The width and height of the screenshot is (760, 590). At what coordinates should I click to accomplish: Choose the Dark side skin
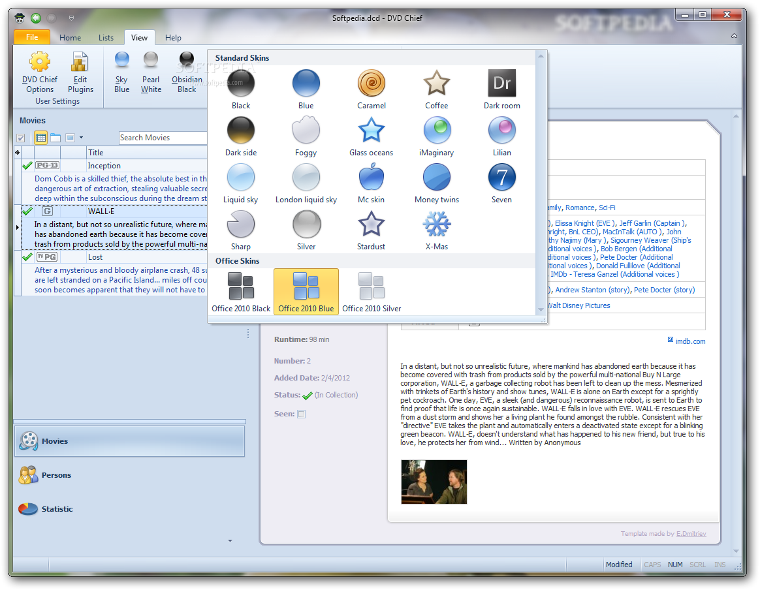(x=241, y=137)
